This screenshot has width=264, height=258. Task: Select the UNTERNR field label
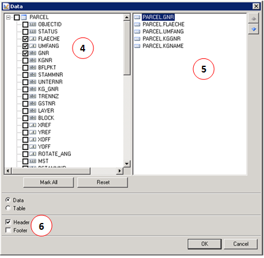[50, 82]
